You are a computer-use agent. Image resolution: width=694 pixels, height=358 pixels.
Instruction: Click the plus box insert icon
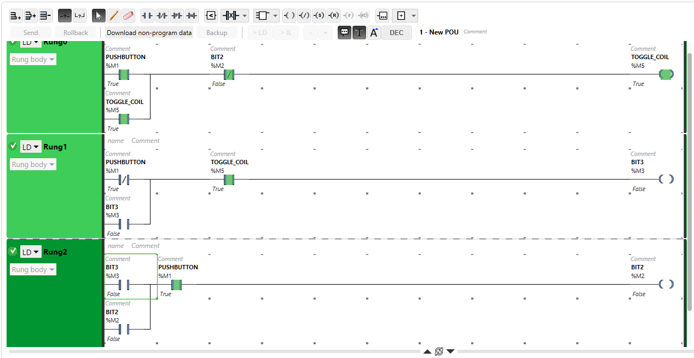pos(401,16)
